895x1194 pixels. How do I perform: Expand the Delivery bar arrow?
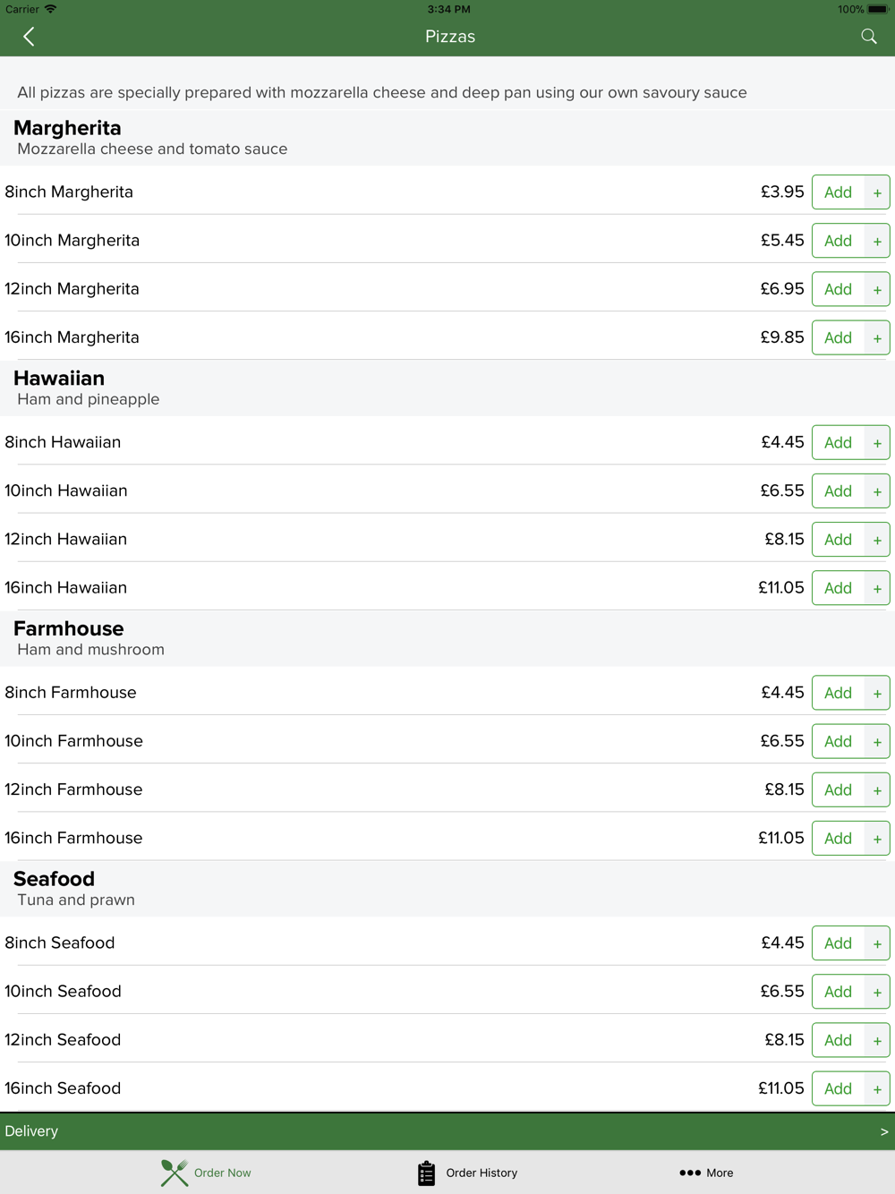(884, 1131)
